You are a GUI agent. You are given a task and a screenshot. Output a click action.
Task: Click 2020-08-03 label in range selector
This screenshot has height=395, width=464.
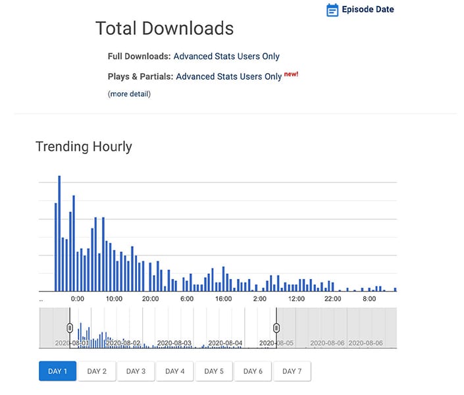tap(174, 343)
